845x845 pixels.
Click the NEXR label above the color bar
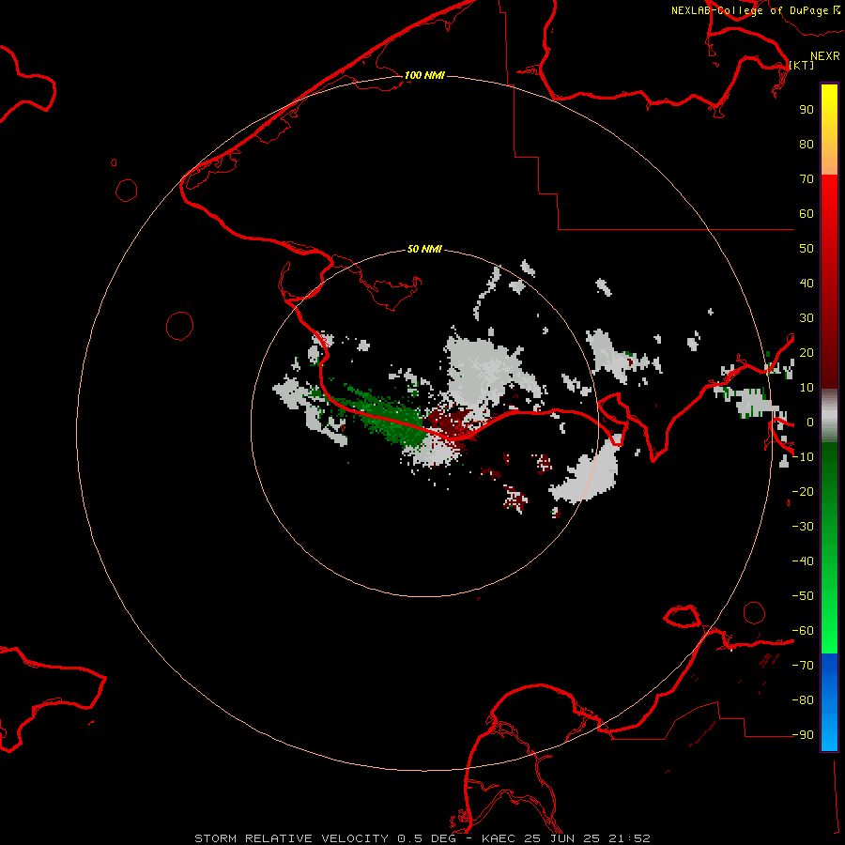[825, 56]
